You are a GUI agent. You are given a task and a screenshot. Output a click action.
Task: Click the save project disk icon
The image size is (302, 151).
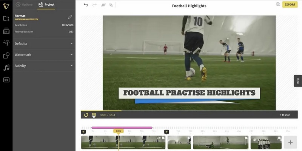tap(278, 5)
